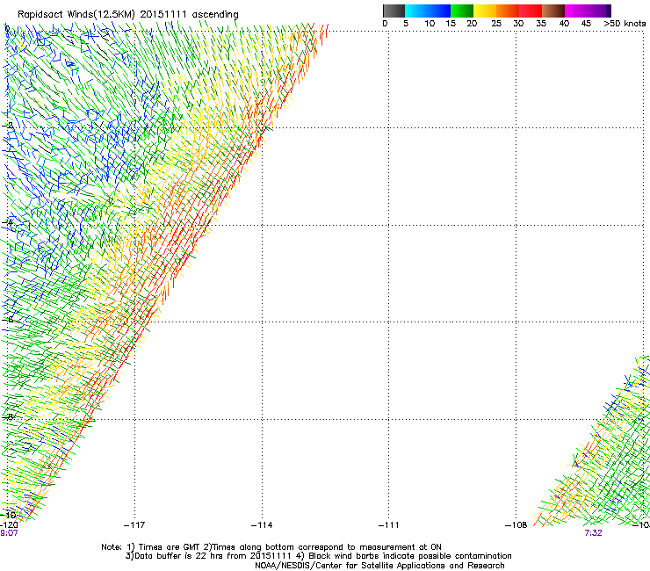Click the -117 longitude axis label
The height and width of the screenshot is (571, 650).
tap(134, 525)
